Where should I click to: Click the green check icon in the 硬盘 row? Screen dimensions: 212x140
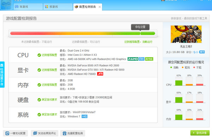click(39, 100)
